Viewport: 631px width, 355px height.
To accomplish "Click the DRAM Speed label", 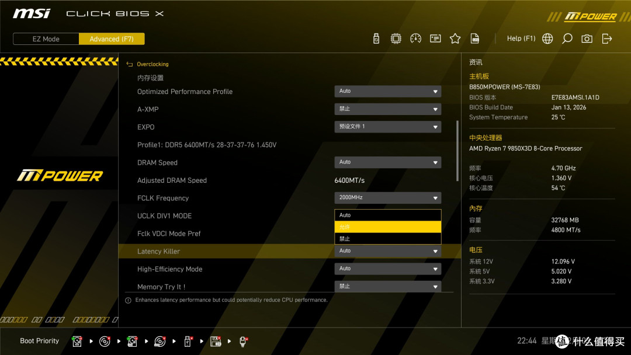I will tap(157, 163).
